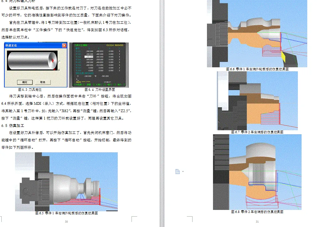Click the MEM mode indicator on the CNC screen
This screenshot has height=227, width=319.
[x=78, y=81]
